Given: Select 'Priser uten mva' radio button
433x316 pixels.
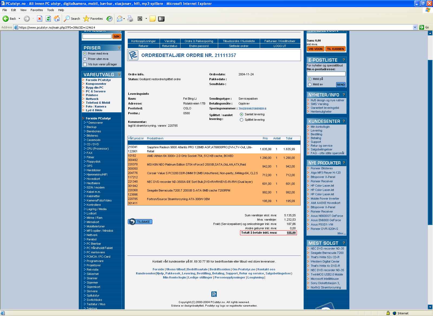Looking at the screenshot, I should point(85,59).
